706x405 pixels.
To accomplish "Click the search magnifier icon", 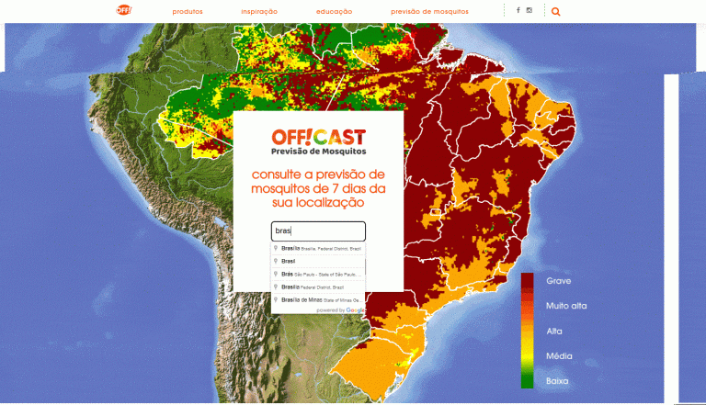I will pyautogui.click(x=555, y=12).
